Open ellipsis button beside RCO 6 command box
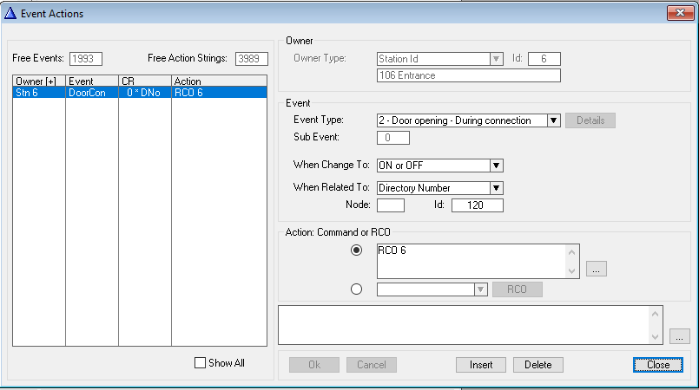The width and height of the screenshot is (699, 390). 596,269
